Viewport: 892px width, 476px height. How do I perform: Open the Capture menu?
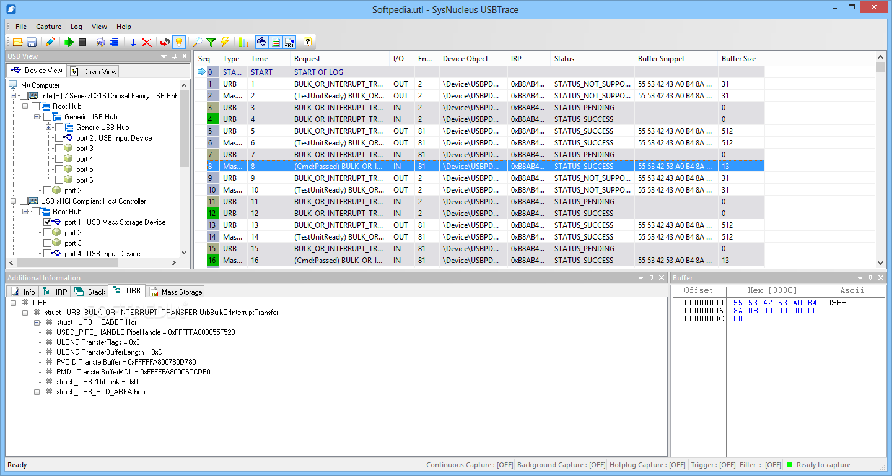point(48,27)
